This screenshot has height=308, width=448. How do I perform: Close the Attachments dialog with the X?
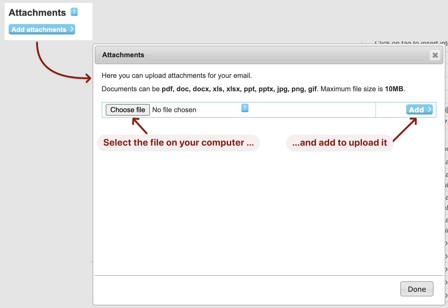tap(435, 55)
